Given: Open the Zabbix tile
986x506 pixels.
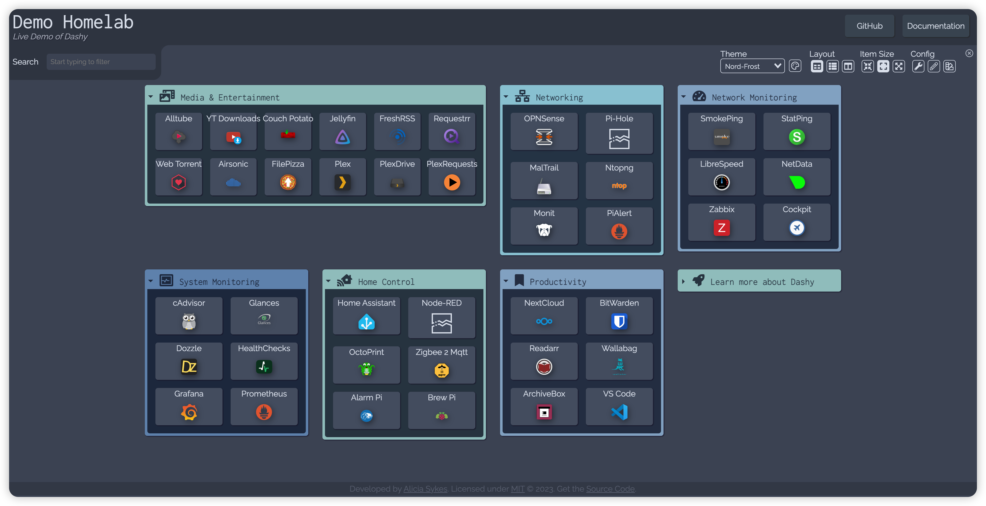Looking at the screenshot, I should (x=722, y=222).
